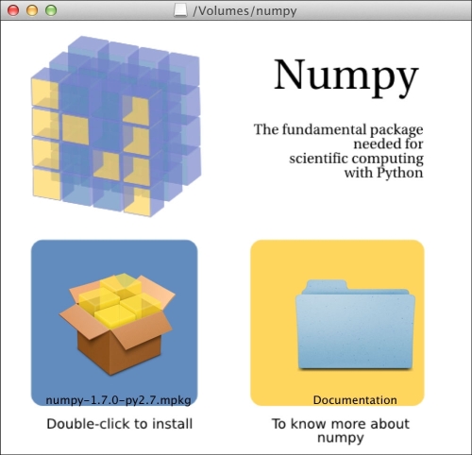The width and height of the screenshot is (472, 455).
Task: Click the 'Double-click to install' caption
Action: pyautogui.click(x=120, y=424)
